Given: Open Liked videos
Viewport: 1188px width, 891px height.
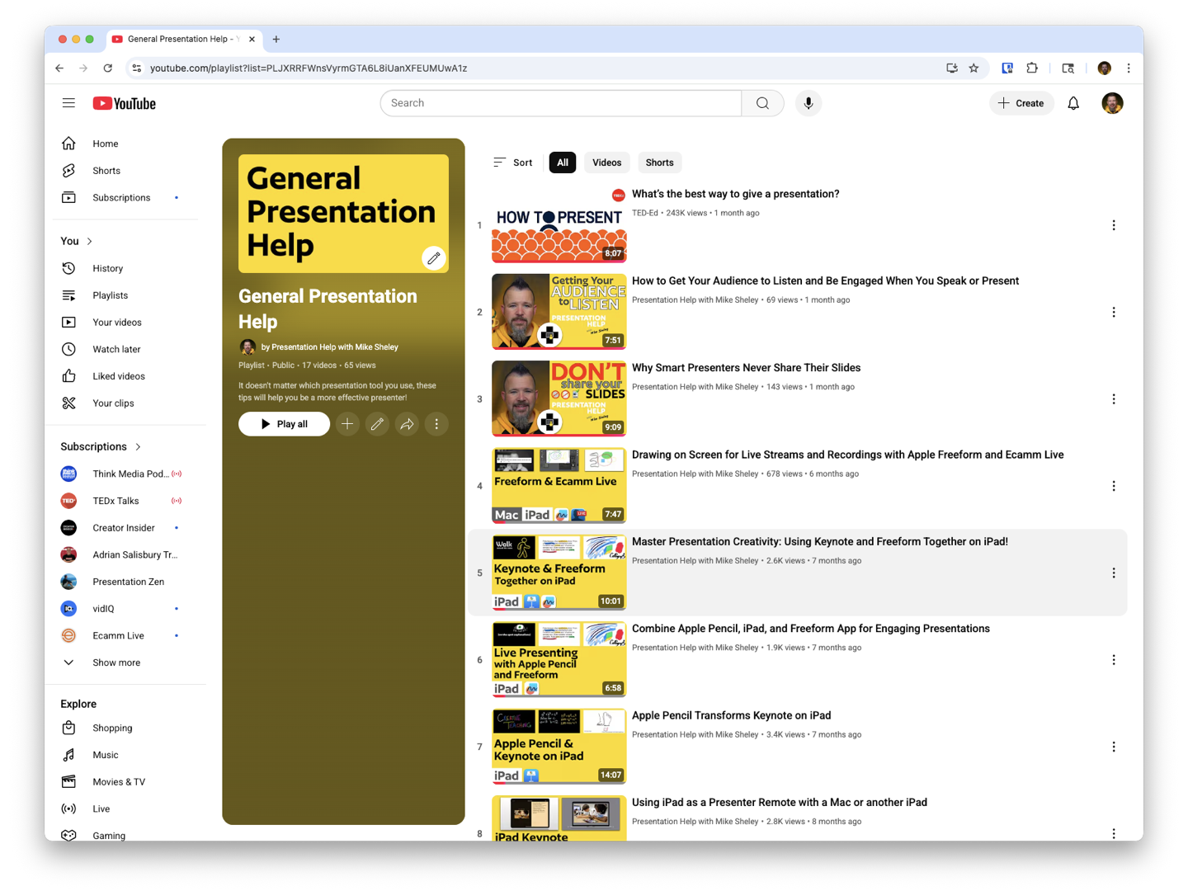Looking at the screenshot, I should click(125, 376).
